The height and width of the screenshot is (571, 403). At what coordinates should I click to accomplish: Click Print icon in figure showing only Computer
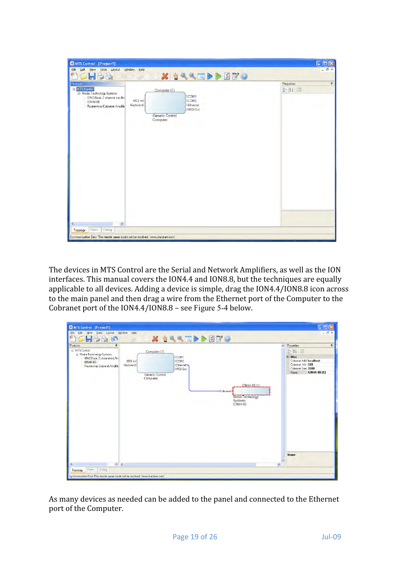(x=100, y=76)
